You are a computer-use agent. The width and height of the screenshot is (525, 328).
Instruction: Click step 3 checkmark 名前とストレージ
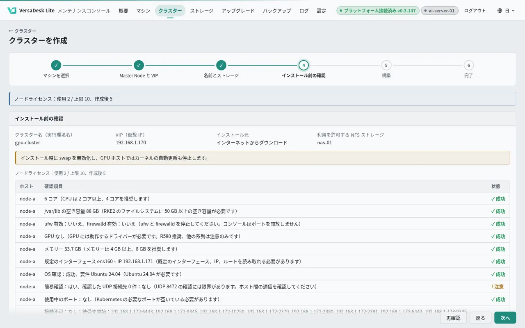coord(221,65)
